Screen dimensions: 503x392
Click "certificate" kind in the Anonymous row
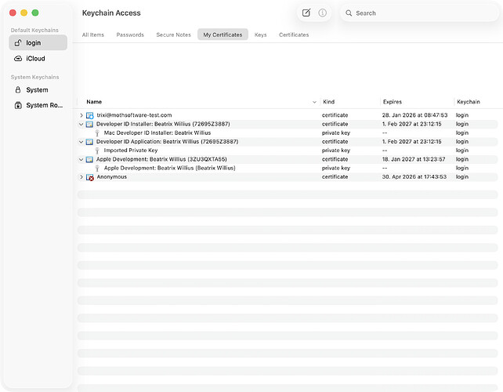pyautogui.click(x=335, y=177)
